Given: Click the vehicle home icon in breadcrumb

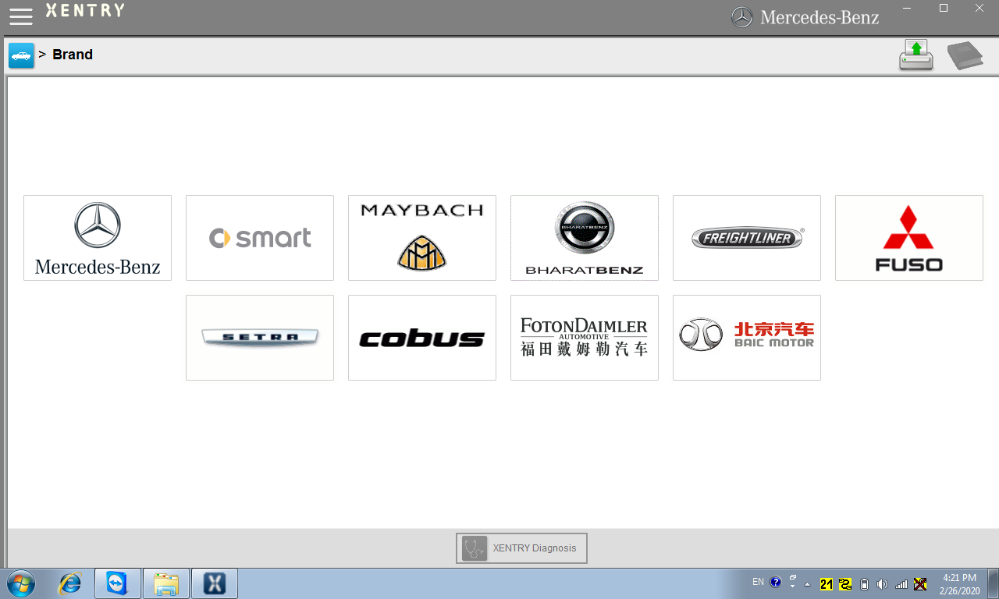Looking at the screenshot, I should coord(21,55).
